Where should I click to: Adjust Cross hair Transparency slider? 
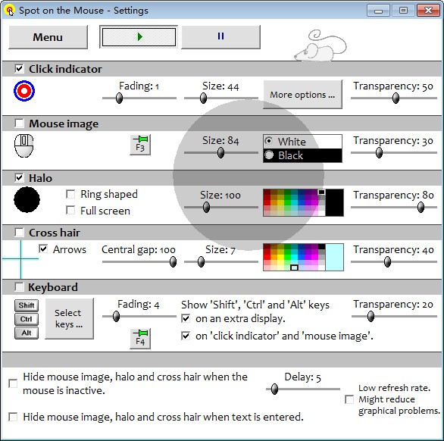coord(394,262)
